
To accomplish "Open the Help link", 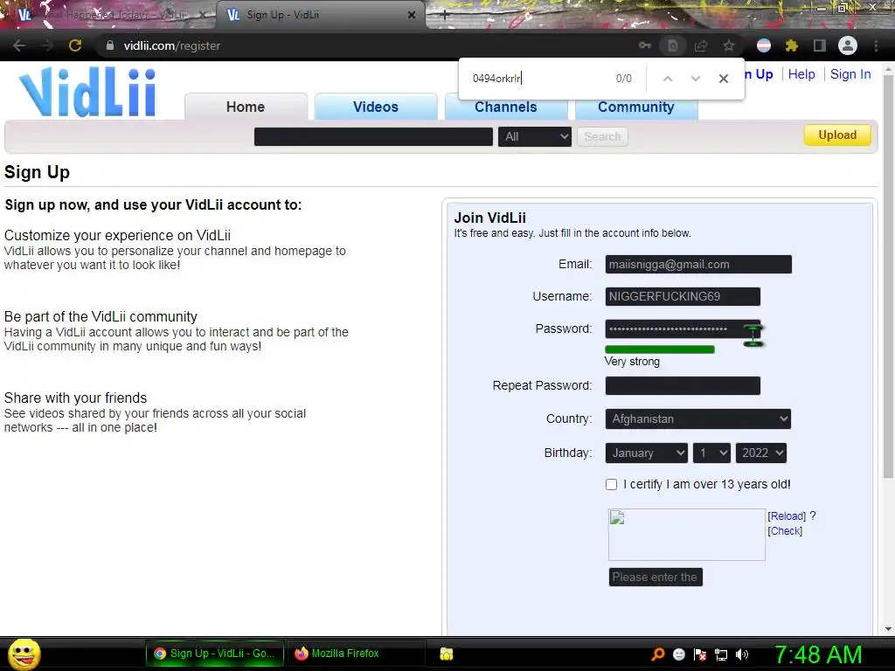I will (801, 74).
